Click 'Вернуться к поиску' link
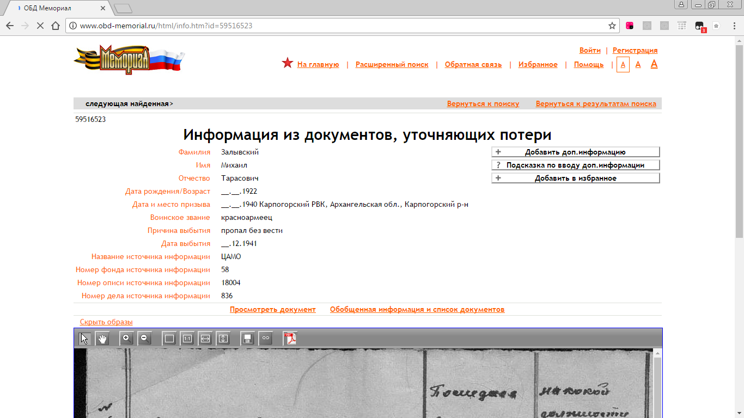Screen dimensions: 744x418 pyautogui.click(x=483, y=103)
